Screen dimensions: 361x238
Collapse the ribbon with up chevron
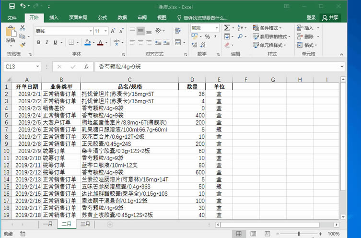(x=341, y=55)
